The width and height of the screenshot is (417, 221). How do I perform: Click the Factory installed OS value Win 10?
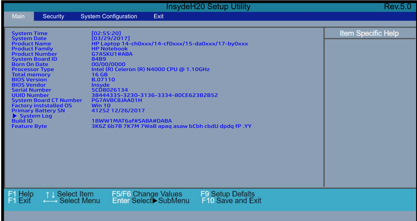[101, 105]
